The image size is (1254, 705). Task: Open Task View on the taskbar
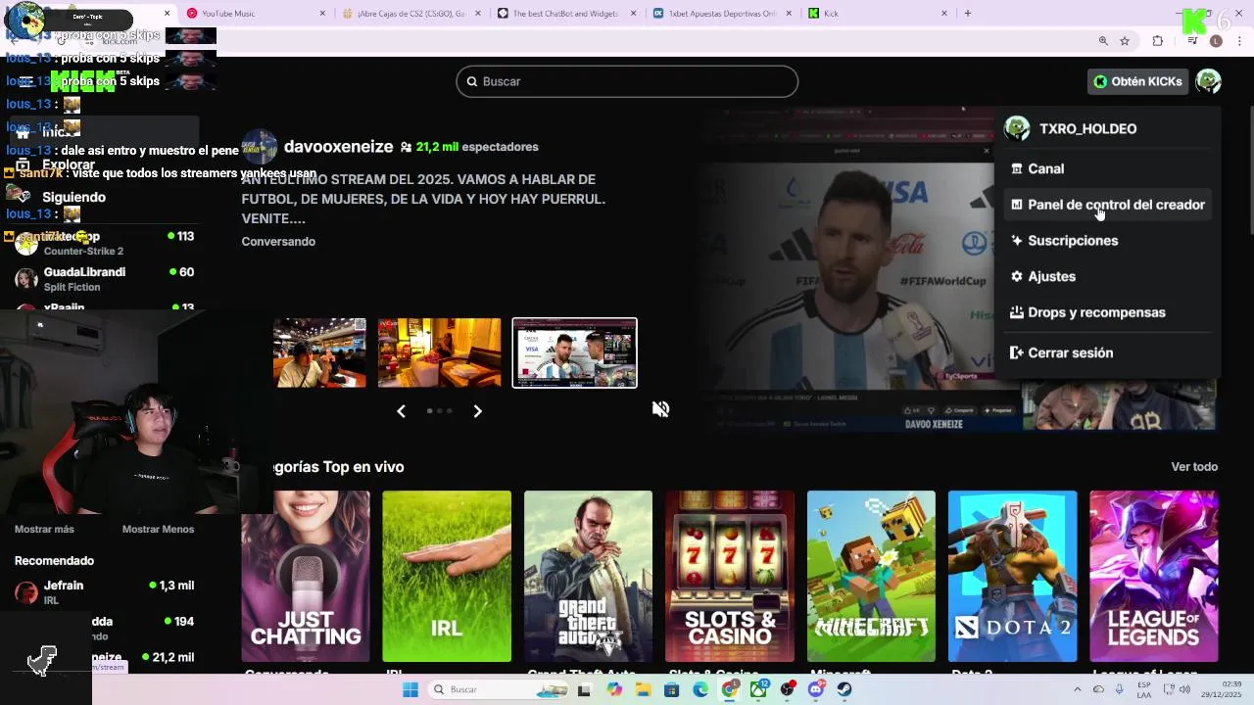585,690
